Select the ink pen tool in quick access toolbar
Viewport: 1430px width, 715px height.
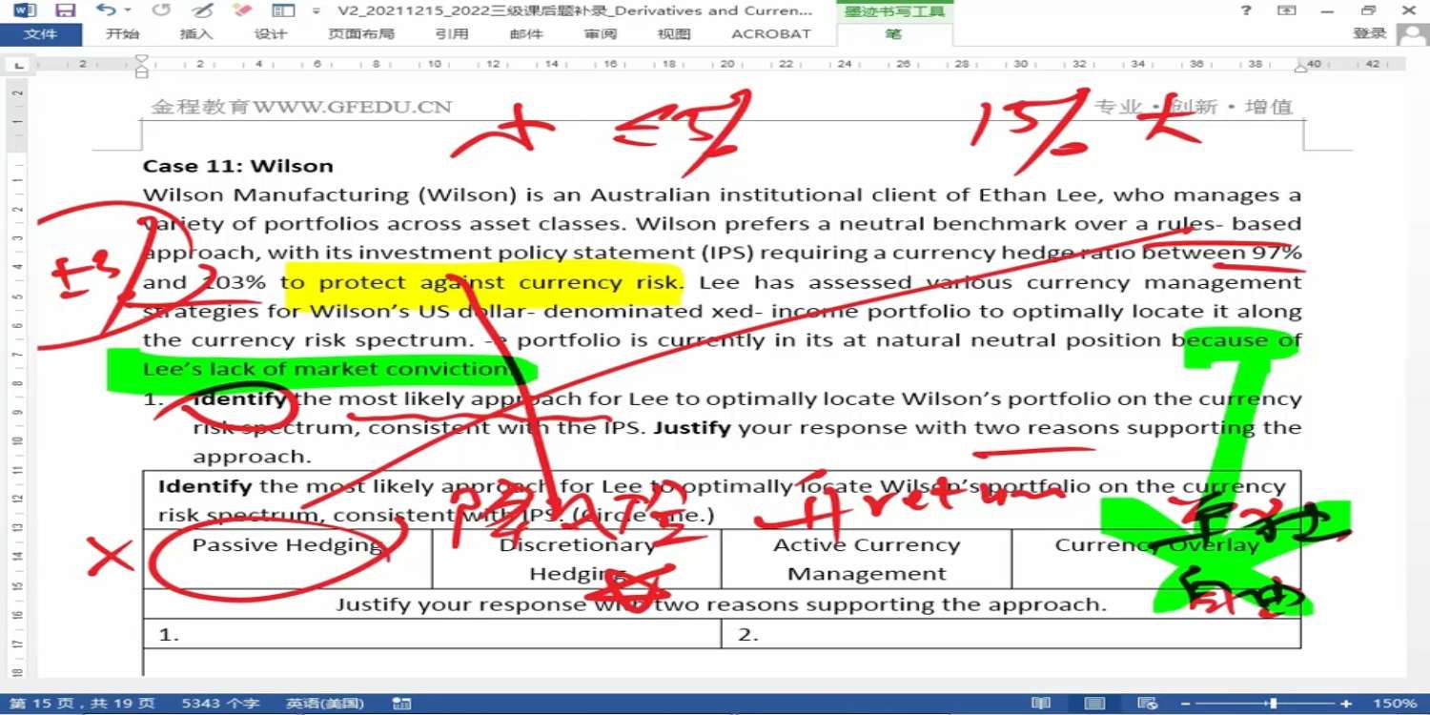[x=202, y=10]
